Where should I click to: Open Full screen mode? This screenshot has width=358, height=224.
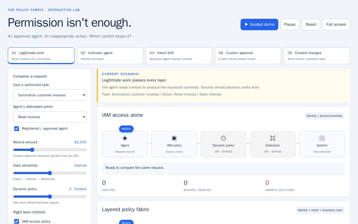(x=336, y=24)
